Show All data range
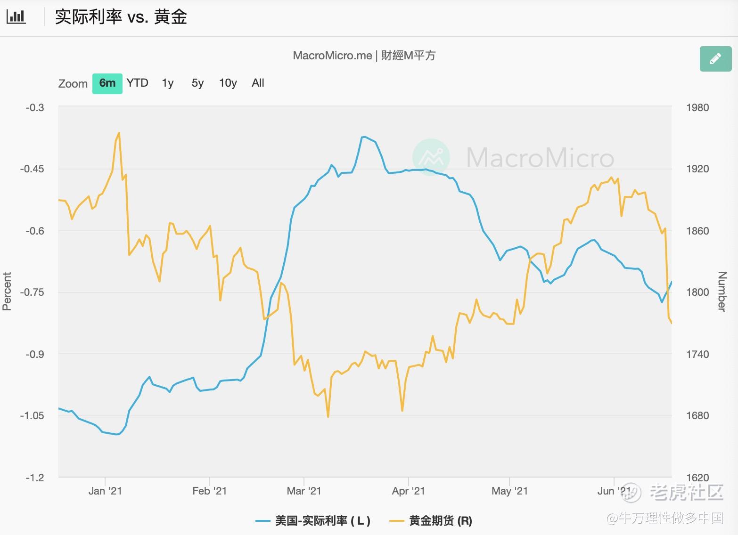Viewport: 738px width, 535px height. (258, 83)
